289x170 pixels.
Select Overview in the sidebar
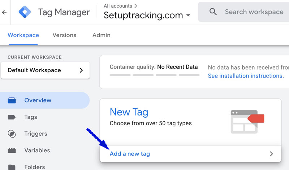[x=45, y=100]
